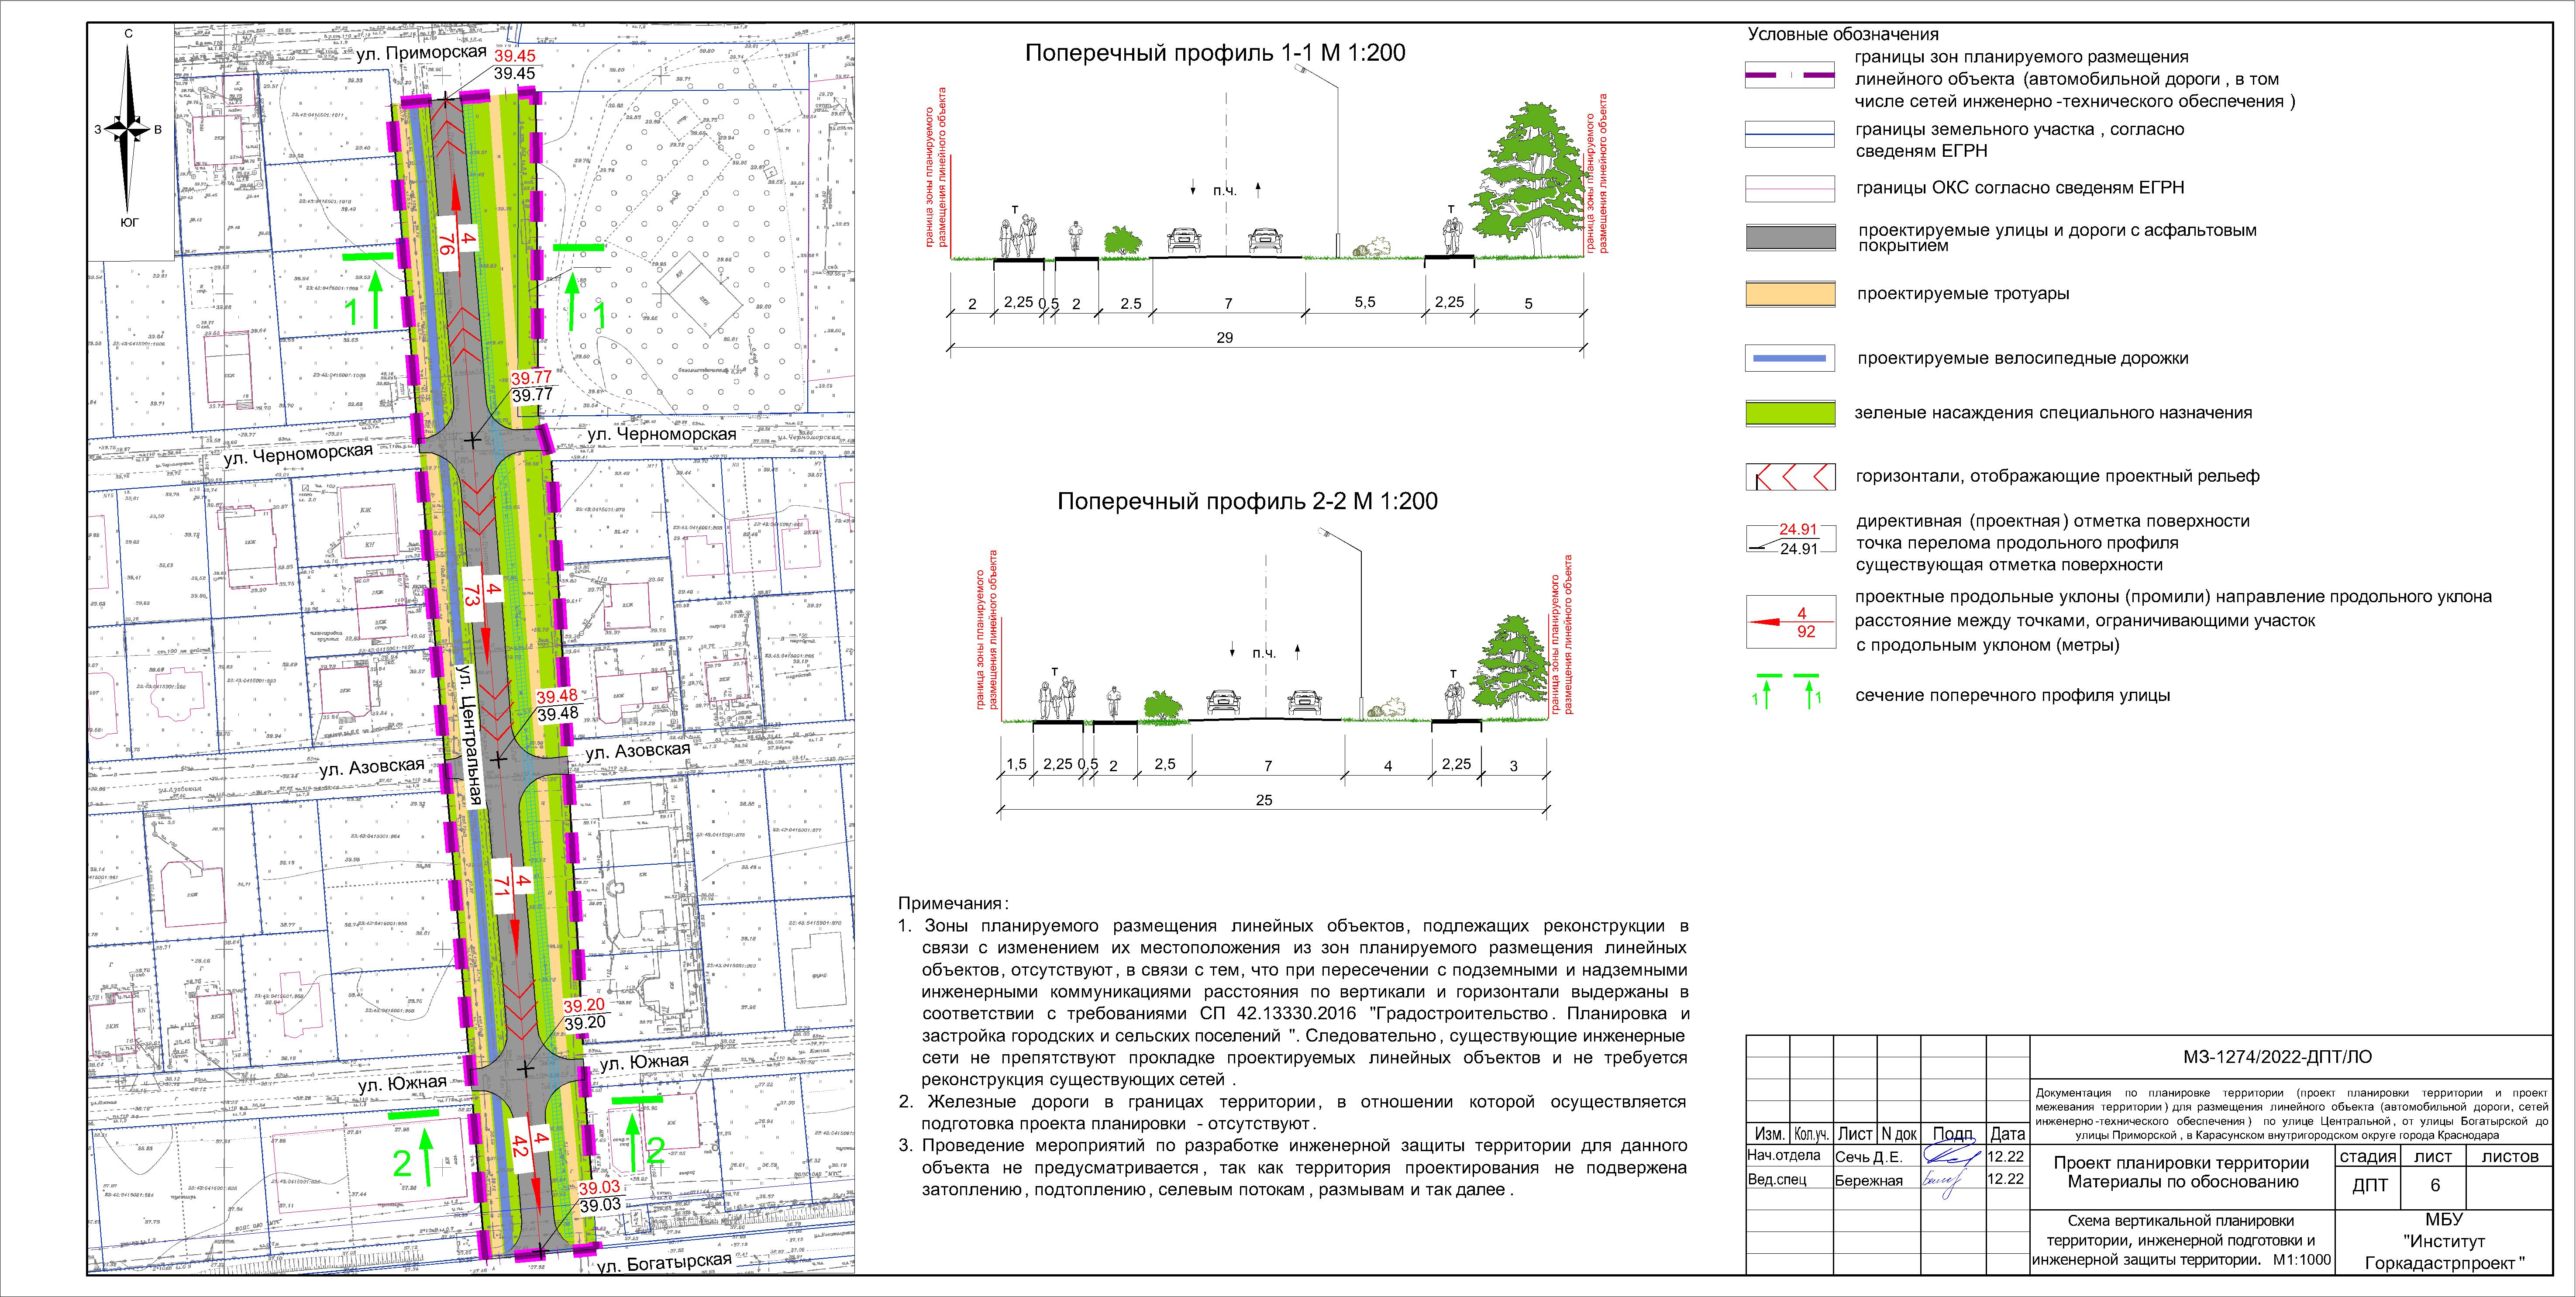The width and height of the screenshot is (2576, 1297).
Task: Click the ОКС boundary pink line legend sample
Action: tap(1790, 188)
